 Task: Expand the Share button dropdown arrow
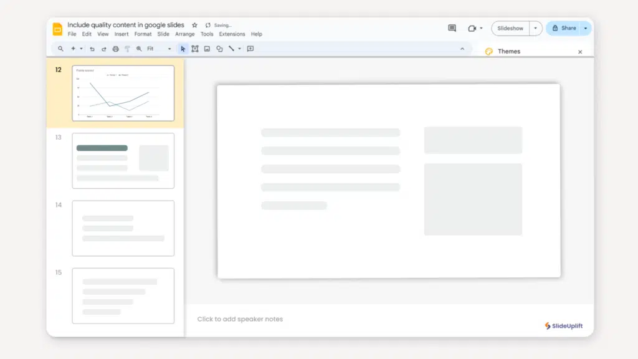(x=586, y=28)
